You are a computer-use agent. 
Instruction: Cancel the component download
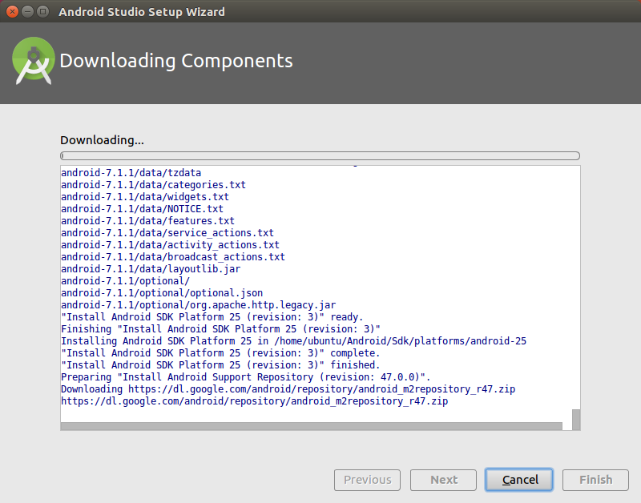click(x=518, y=480)
